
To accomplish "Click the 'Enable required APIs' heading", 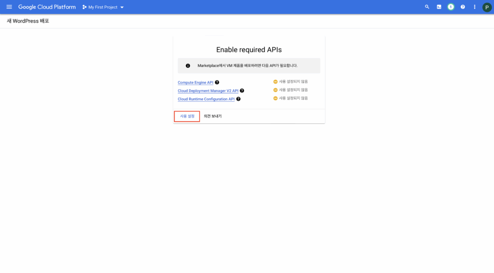I will point(249,50).
